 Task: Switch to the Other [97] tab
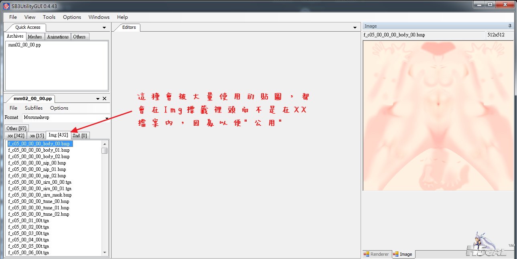(x=16, y=128)
